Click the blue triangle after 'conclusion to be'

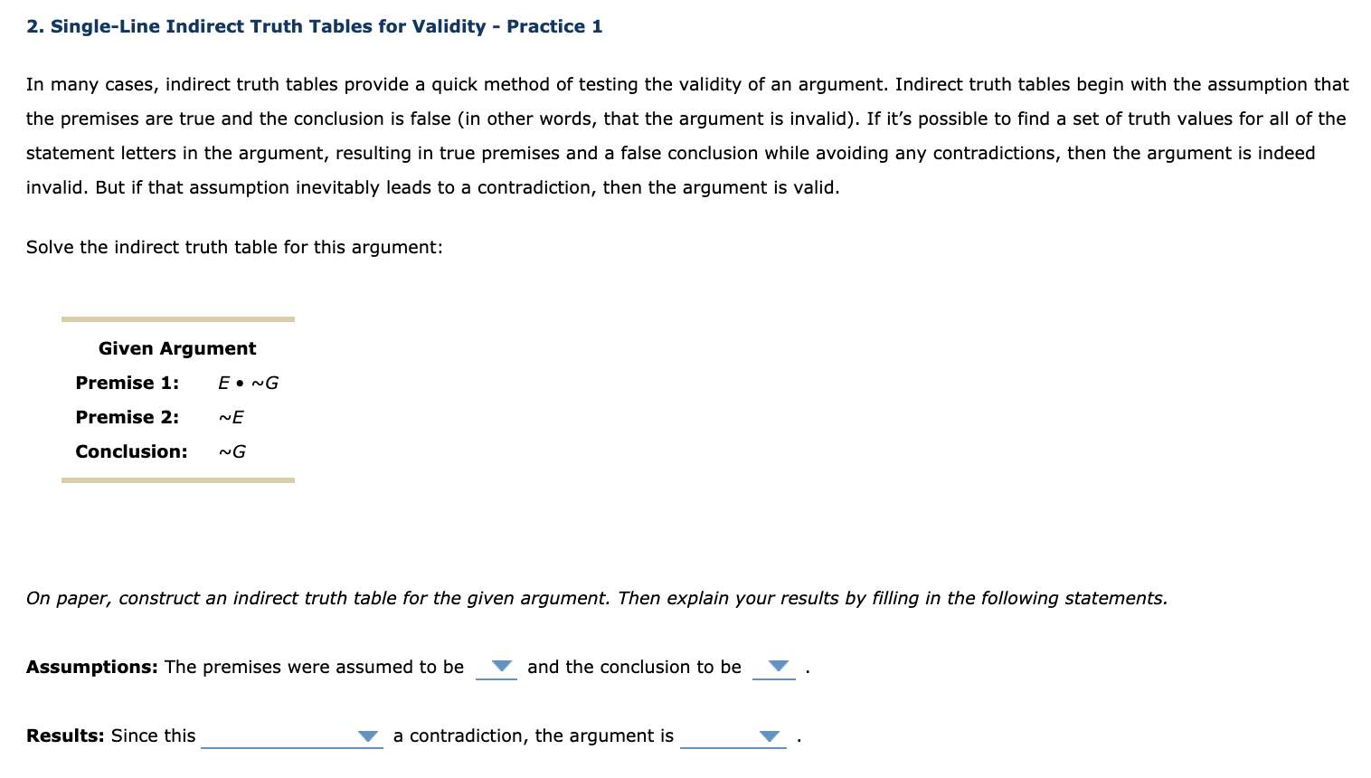click(x=774, y=667)
